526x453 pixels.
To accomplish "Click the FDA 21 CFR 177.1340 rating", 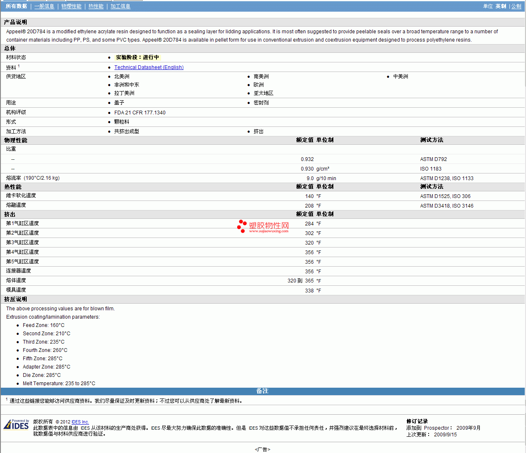I will [140, 113].
